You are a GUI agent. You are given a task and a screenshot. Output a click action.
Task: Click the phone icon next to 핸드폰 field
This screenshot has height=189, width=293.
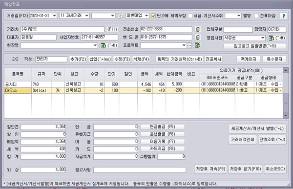197,37
